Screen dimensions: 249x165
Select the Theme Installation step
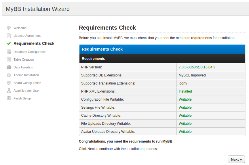(x=26, y=75)
